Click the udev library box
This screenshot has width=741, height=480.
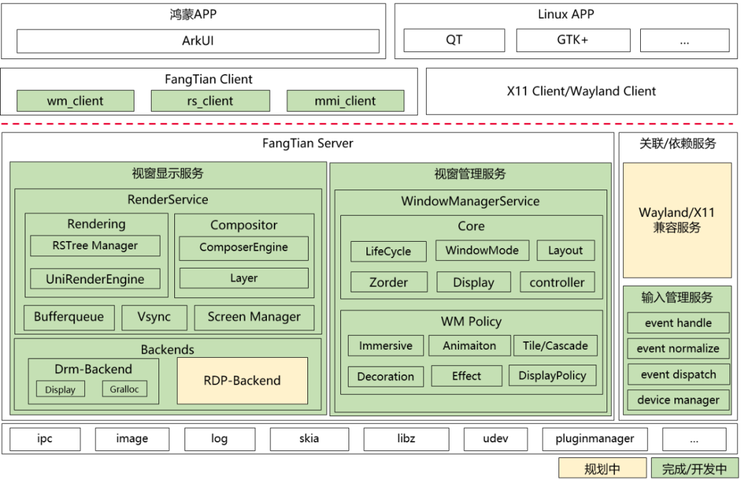click(x=496, y=439)
